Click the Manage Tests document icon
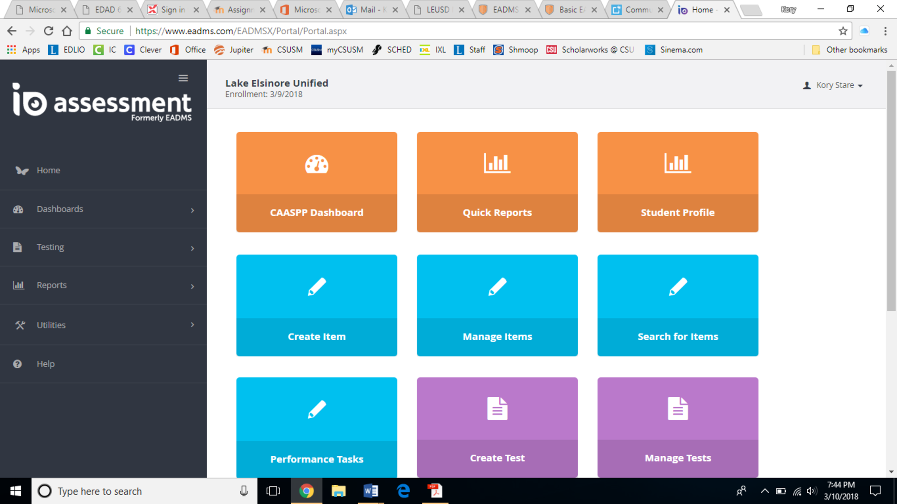Image resolution: width=897 pixels, height=504 pixels. click(x=678, y=409)
